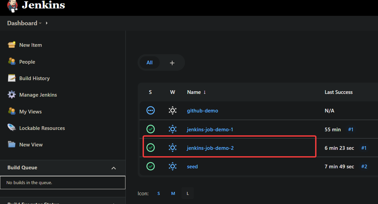Select the All view tab
Screen dimensions: 378x204
149,63
